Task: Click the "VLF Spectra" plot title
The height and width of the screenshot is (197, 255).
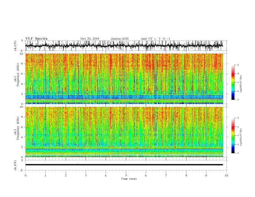Action: click(36, 39)
